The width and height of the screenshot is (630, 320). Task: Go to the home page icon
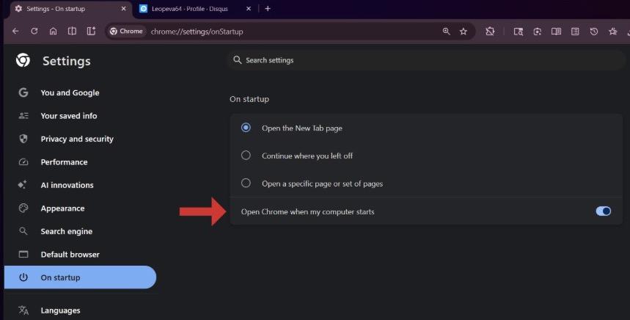53,32
